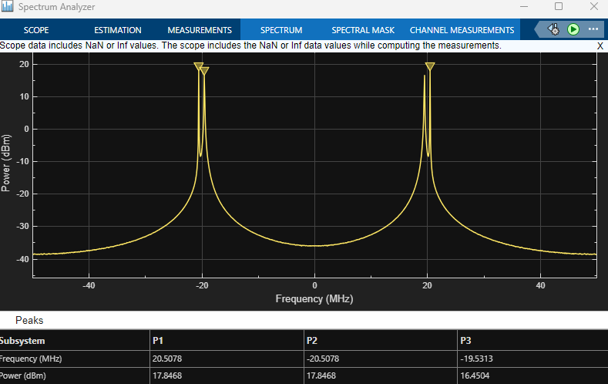Switch to Channel Measurements tab

(x=462, y=30)
